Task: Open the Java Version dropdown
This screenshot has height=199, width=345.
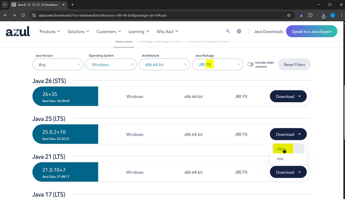Action: 58,64
